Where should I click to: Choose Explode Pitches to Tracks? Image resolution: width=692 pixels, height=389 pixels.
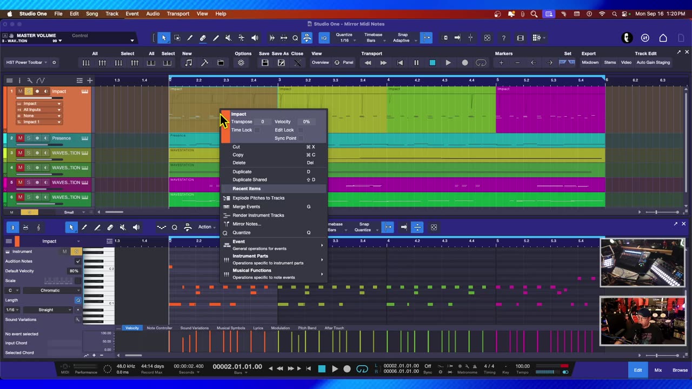pos(274,198)
